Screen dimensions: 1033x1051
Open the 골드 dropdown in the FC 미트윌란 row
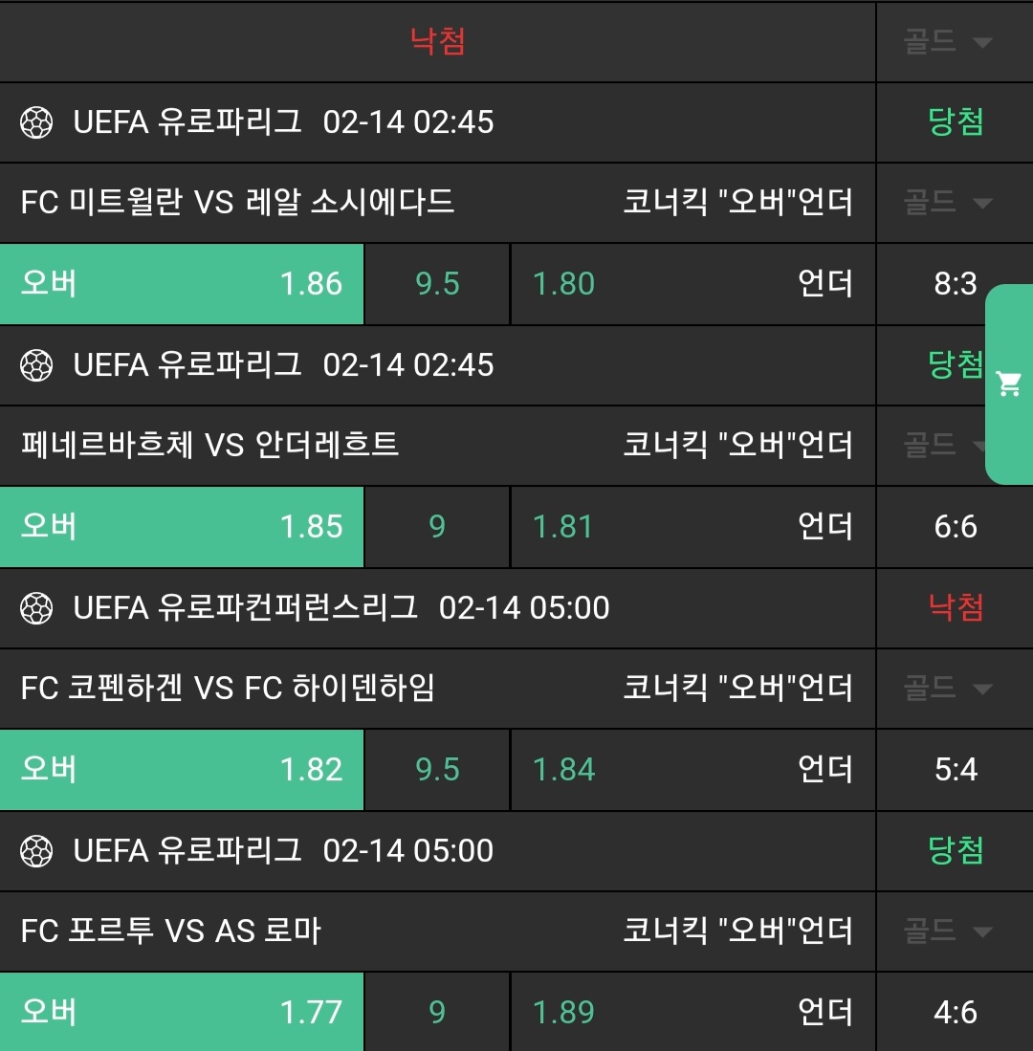coord(948,203)
